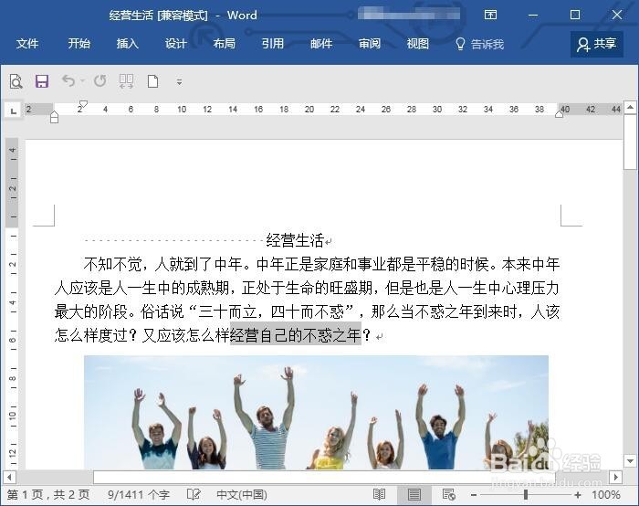Screen dimensions: 639x506
Task: Click the word count 9/1411 个字
Action: pos(139,495)
